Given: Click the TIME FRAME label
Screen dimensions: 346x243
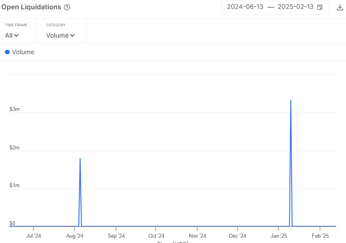Looking at the screenshot, I should pos(16,25).
